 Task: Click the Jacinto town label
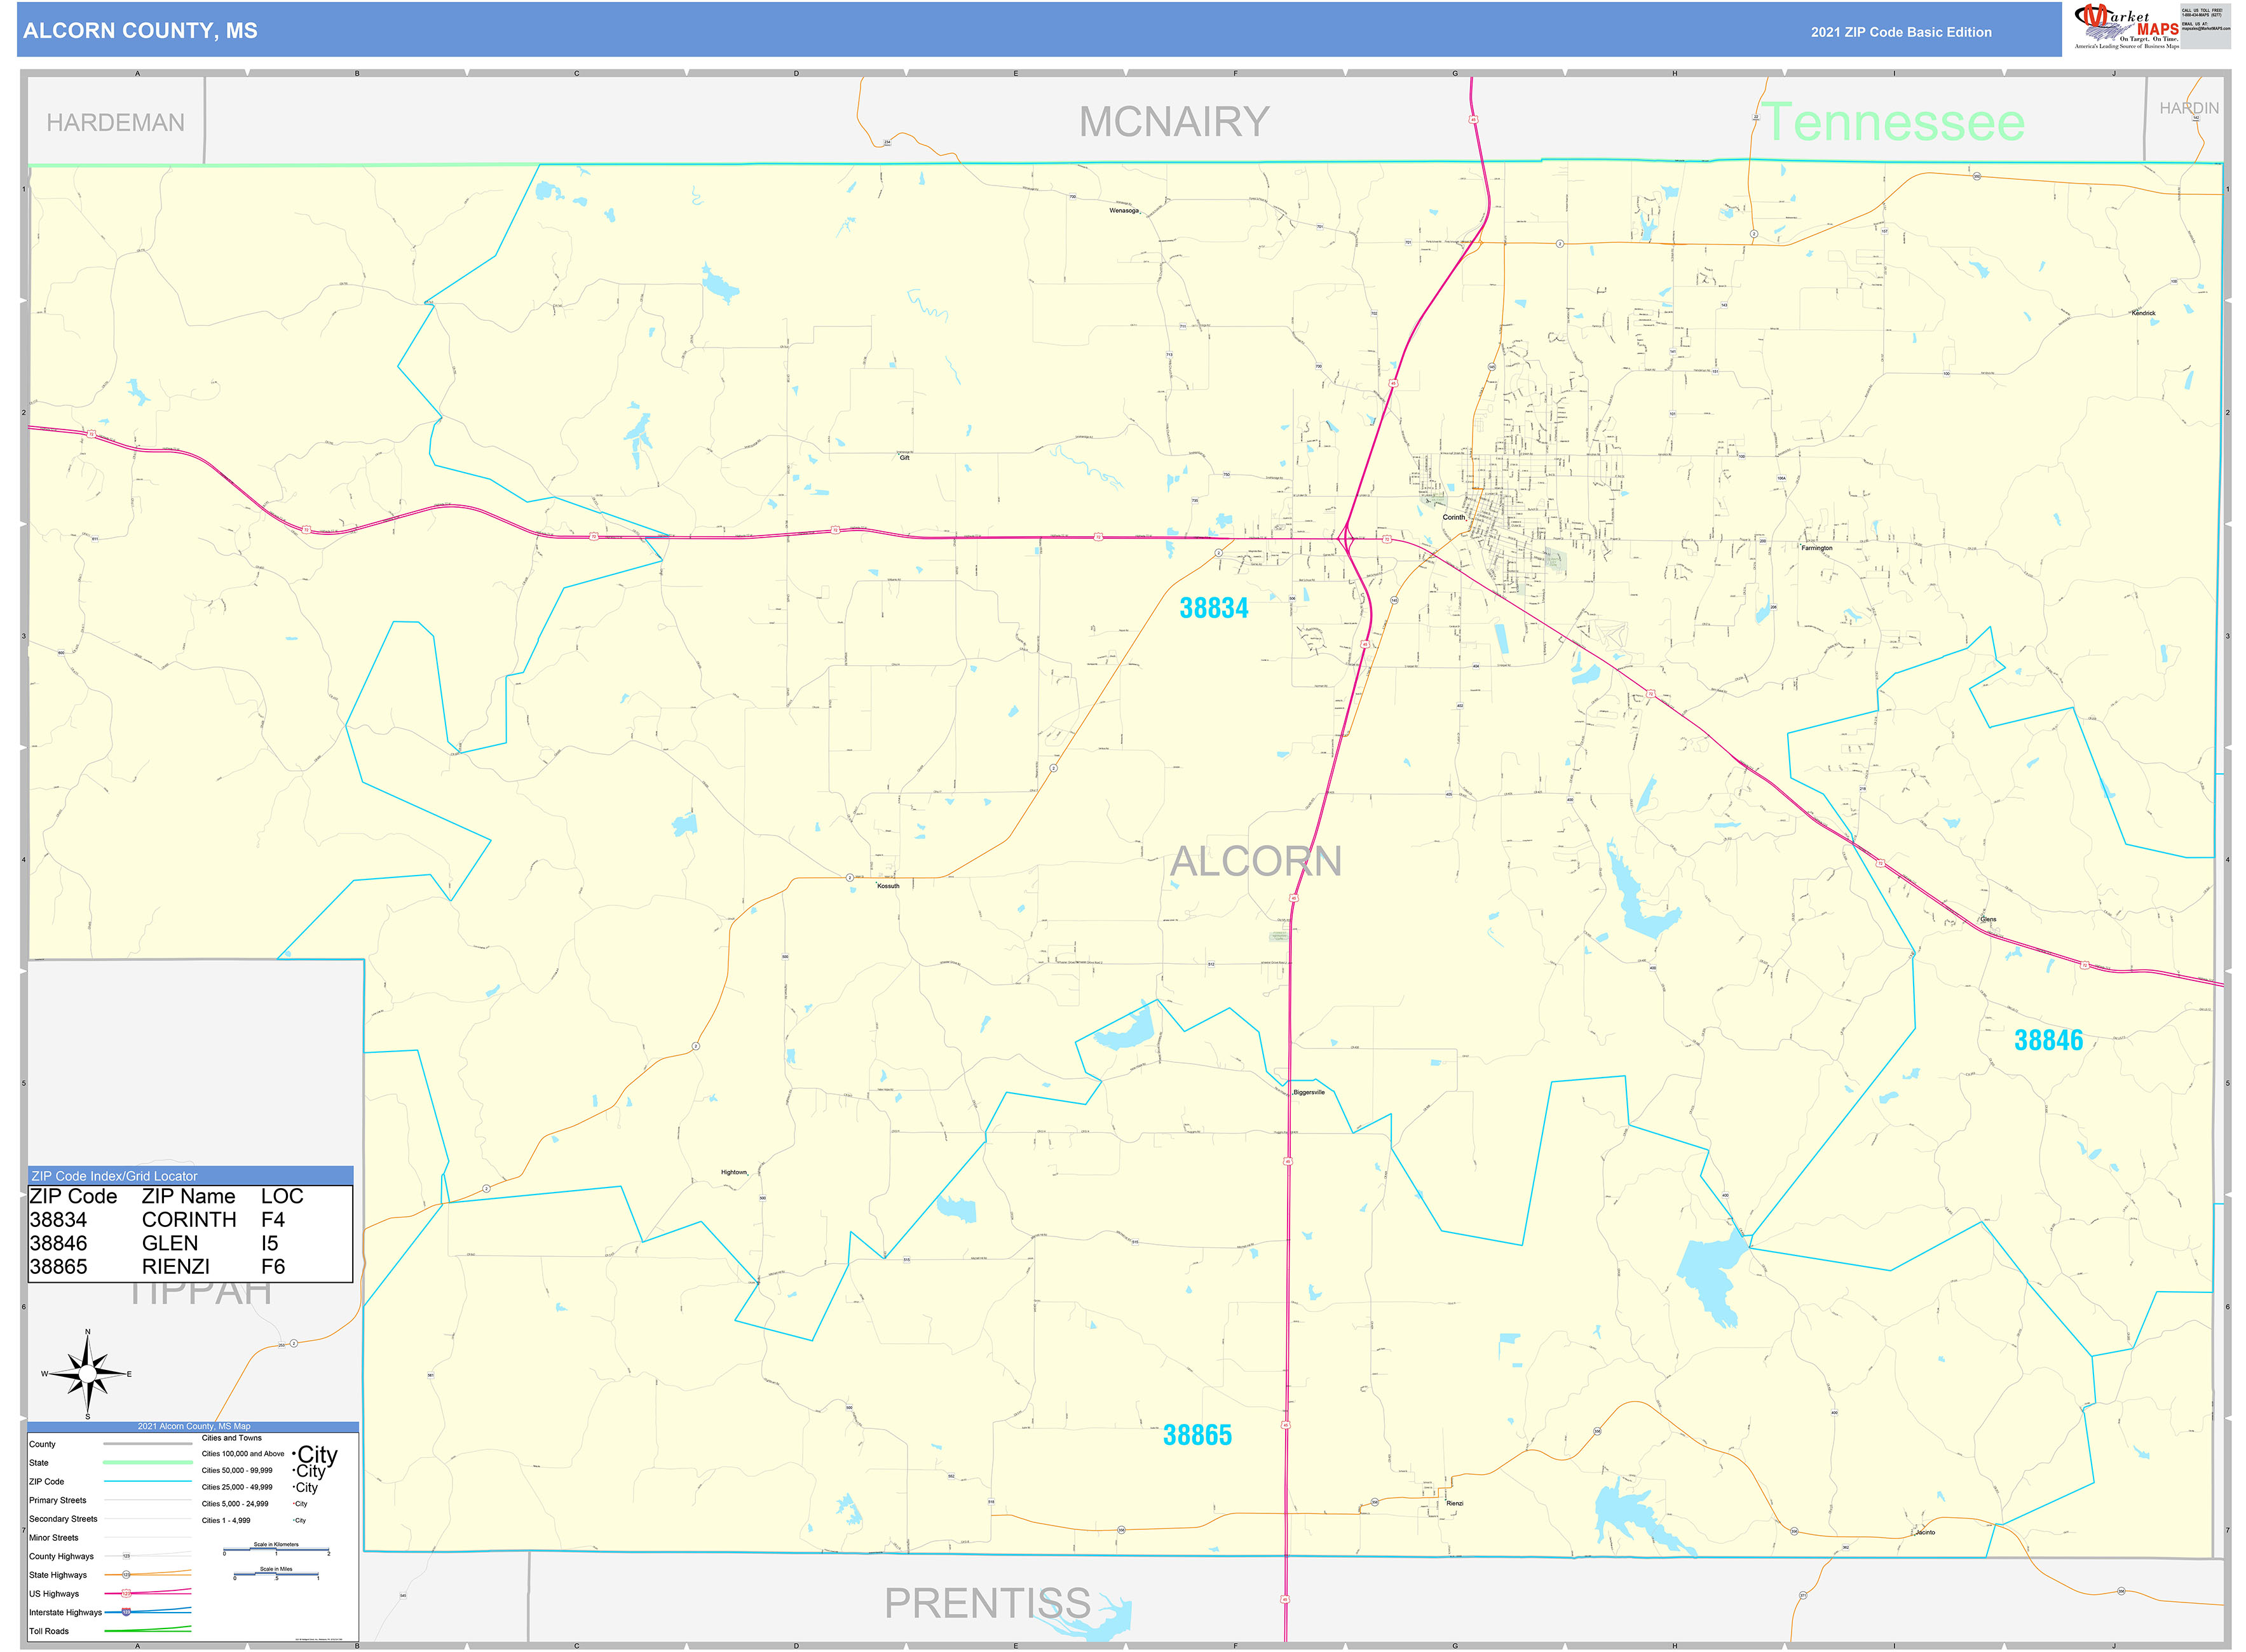tap(1925, 1532)
